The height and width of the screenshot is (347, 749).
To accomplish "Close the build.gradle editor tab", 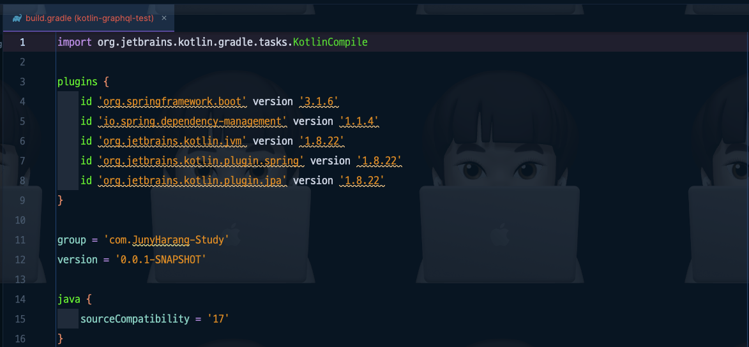I will coord(164,18).
